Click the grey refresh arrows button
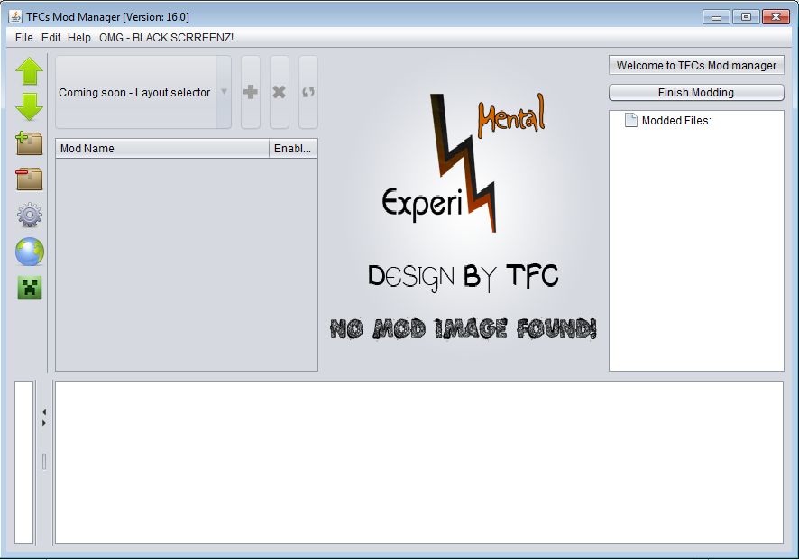This screenshot has width=799, height=560. tap(308, 93)
